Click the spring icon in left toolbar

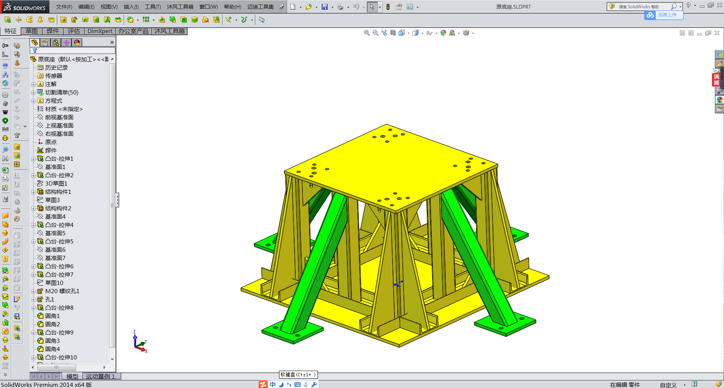(5, 129)
